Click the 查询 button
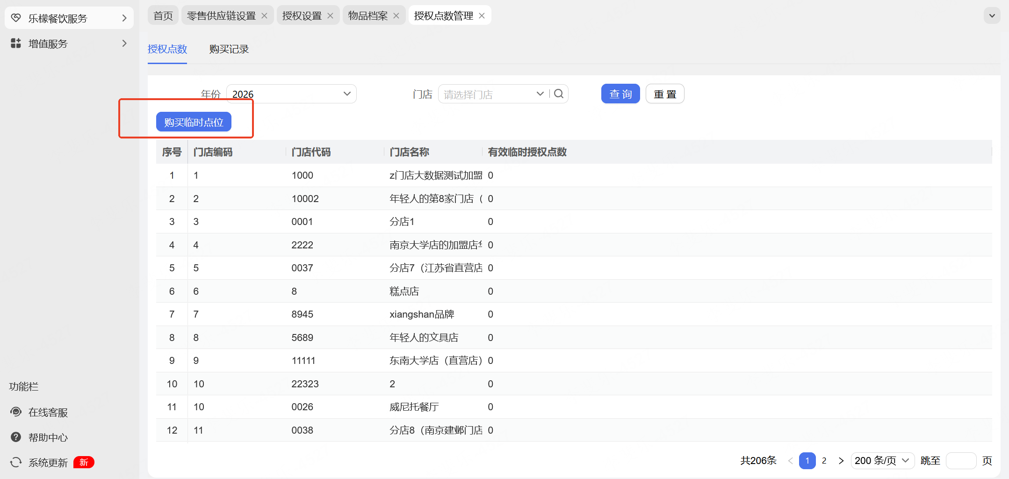 (x=620, y=94)
